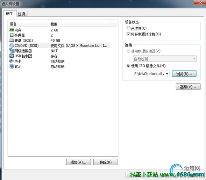
Task: Open 高级(V)... advanced settings
Action: [x=188, y=87]
